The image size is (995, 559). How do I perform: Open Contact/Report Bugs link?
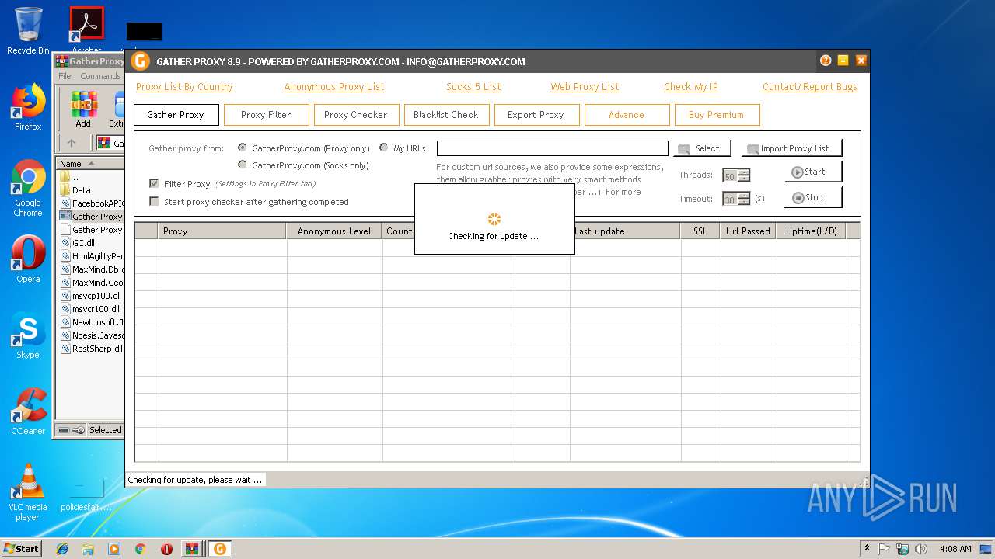(x=810, y=87)
